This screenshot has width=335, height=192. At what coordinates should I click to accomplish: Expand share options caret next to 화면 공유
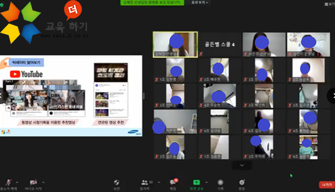tap(206, 183)
